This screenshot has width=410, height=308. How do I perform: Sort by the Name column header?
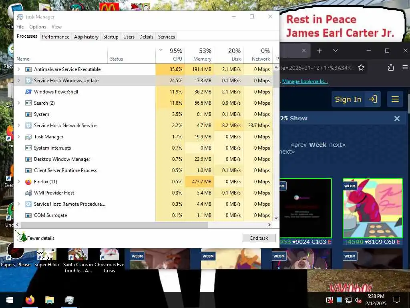tap(60, 55)
